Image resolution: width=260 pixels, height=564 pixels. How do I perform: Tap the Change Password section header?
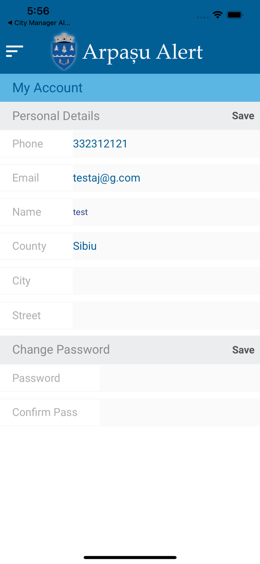pos(61,350)
